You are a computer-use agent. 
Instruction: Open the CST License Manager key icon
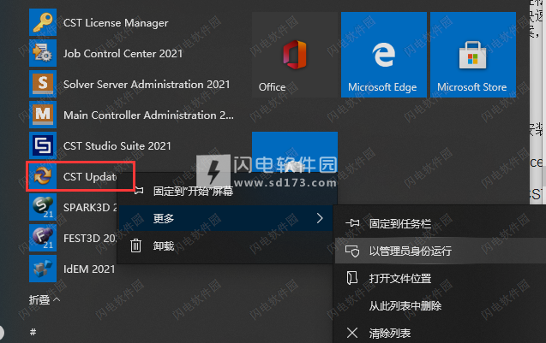click(43, 22)
